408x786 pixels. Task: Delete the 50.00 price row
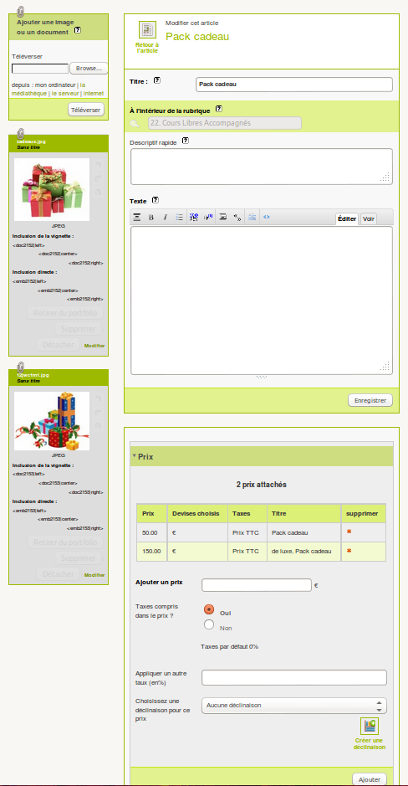pos(349,532)
